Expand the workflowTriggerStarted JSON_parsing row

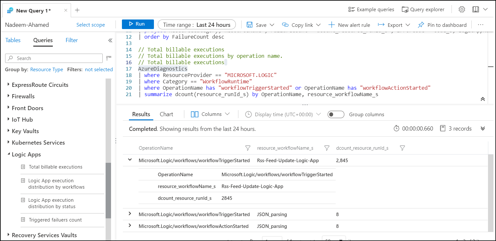tap(130, 214)
